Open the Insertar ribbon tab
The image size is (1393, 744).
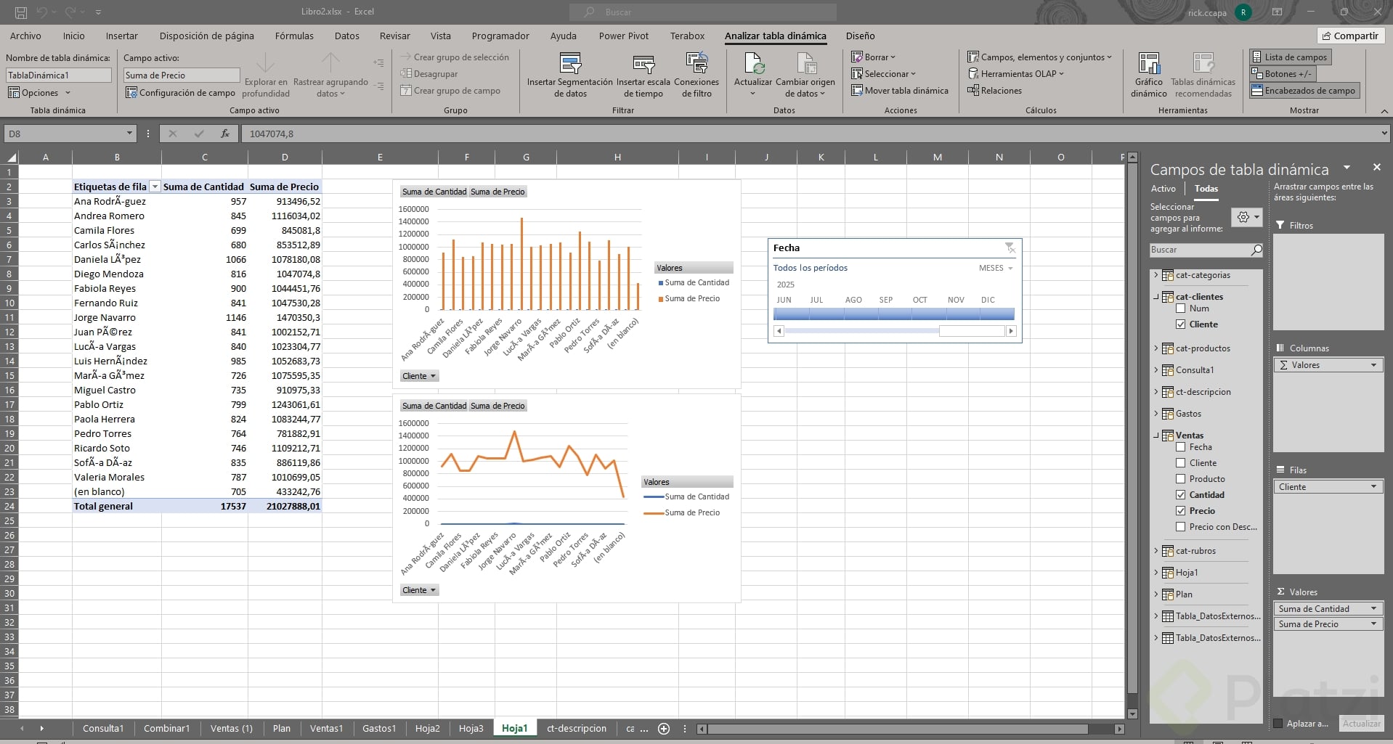pos(121,36)
